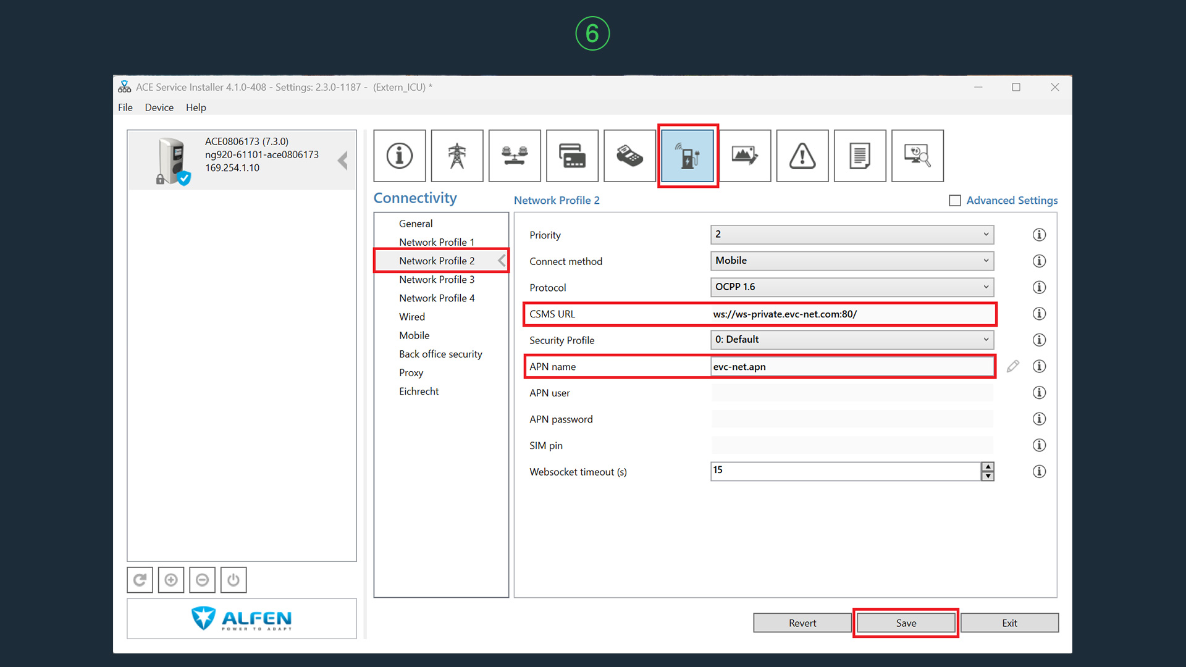The width and height of the screenshot is (1186, 667).
Task: Open the monitor diagnostics magnifier icon
Action: pos(917,156)
